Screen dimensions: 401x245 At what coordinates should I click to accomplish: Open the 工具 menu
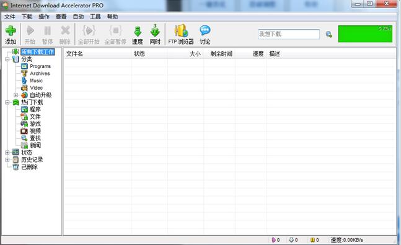click(x=95, y=17)
